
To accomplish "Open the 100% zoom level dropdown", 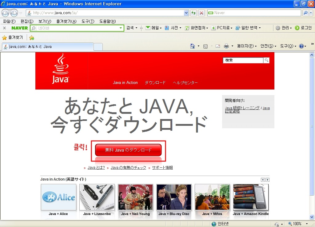I will (307, 224).
